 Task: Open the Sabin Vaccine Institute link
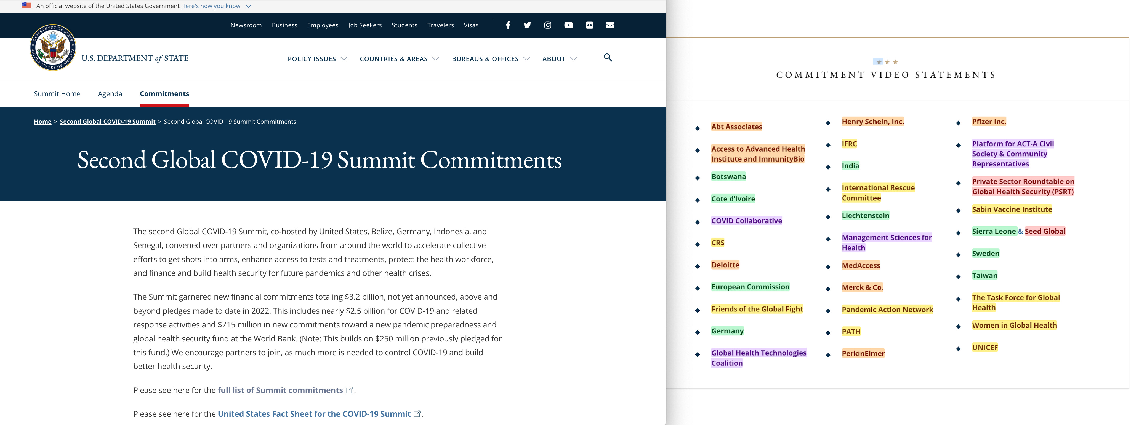click(1012, 209)
